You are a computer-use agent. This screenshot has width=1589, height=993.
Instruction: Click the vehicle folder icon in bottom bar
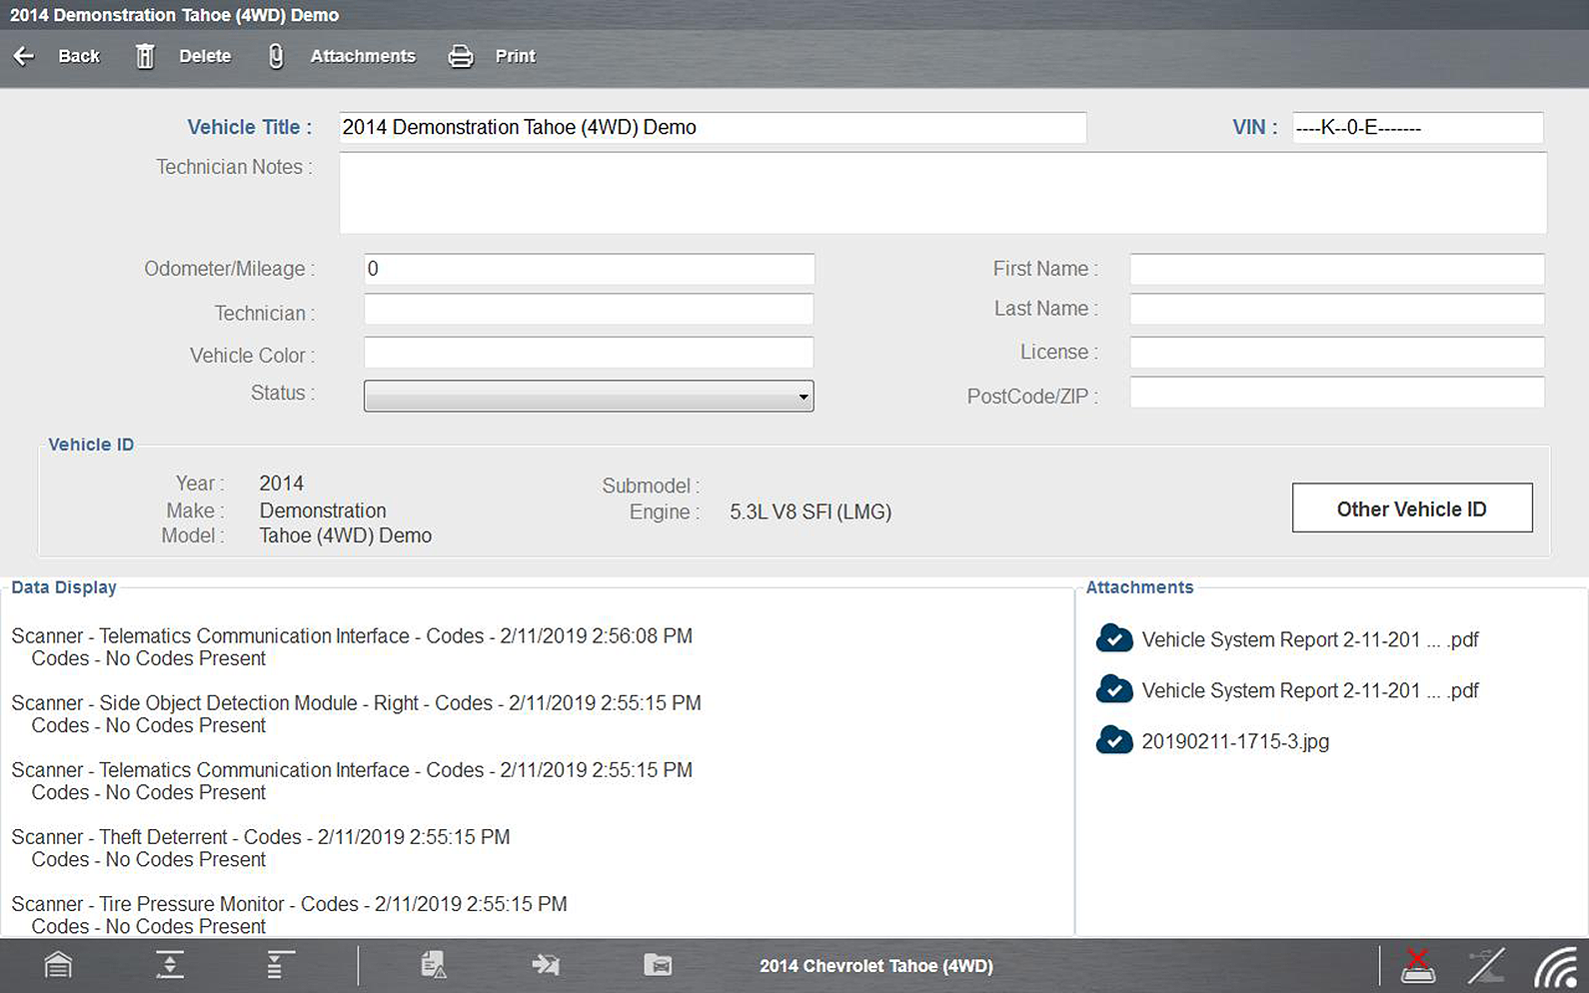point(658,965)
